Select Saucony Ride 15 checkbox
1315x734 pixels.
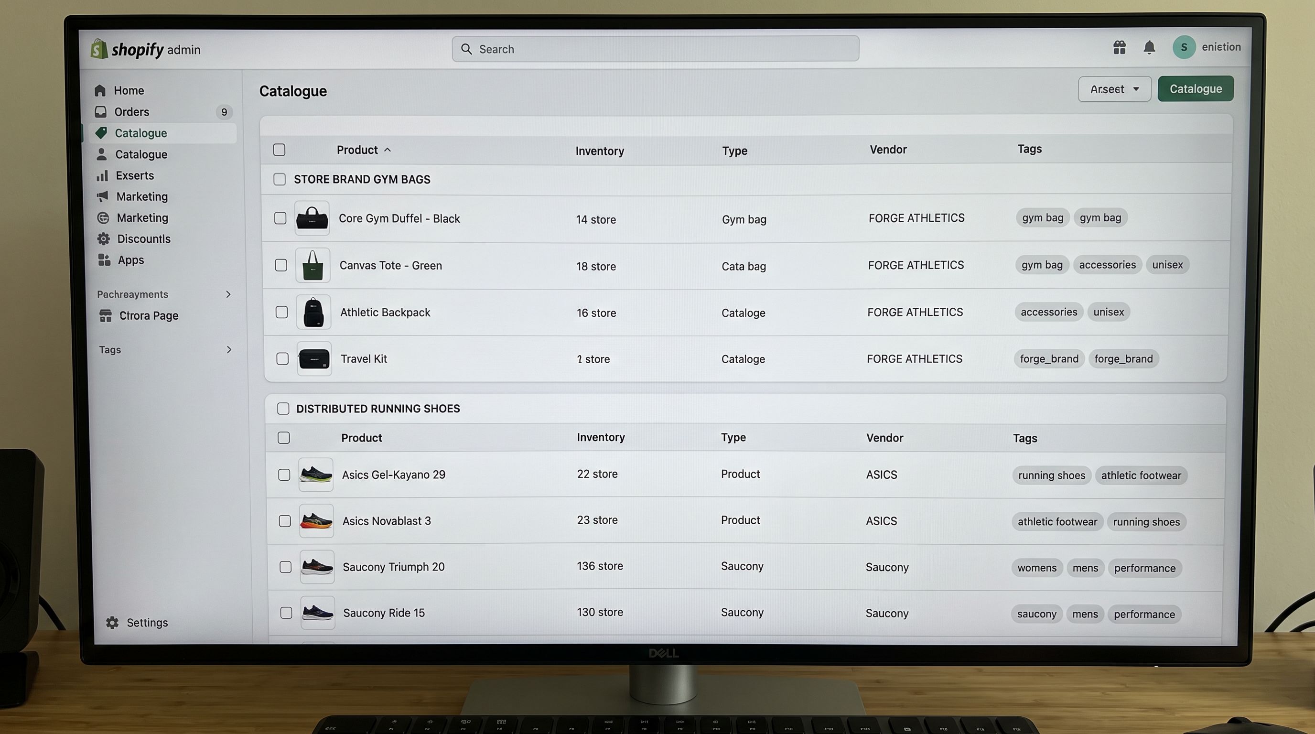286,613
